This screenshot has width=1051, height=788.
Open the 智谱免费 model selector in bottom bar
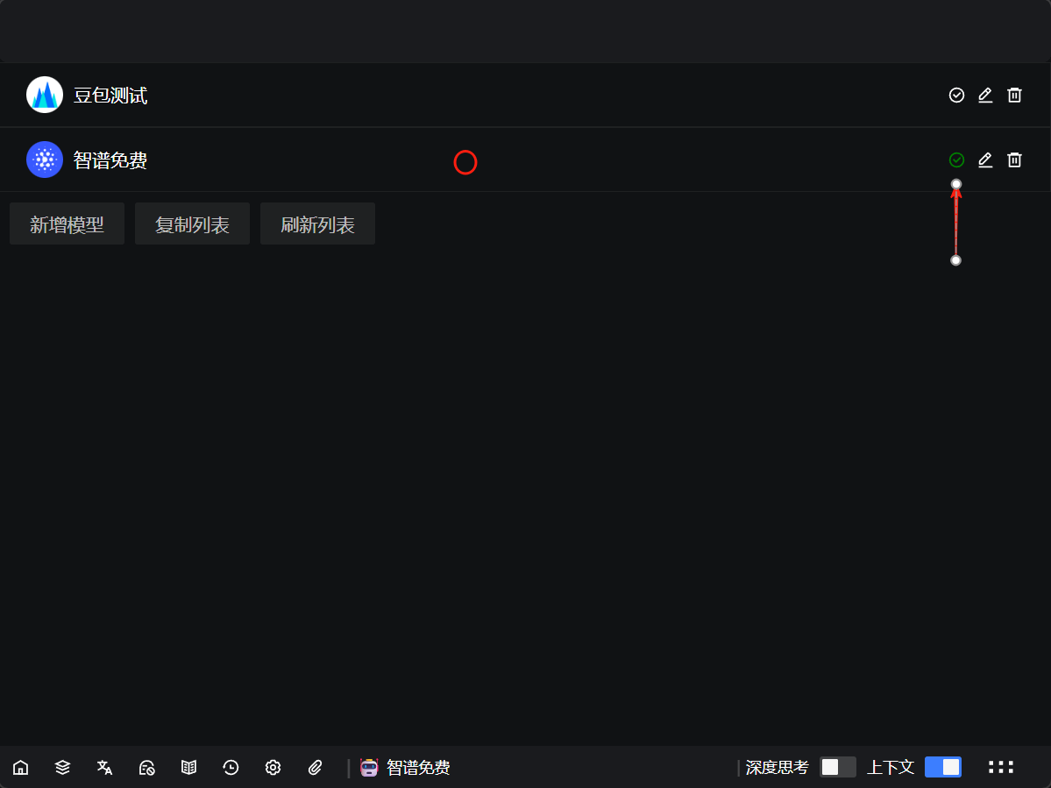406,768
